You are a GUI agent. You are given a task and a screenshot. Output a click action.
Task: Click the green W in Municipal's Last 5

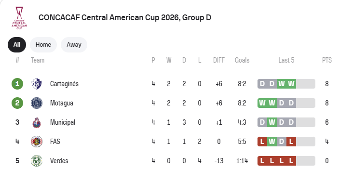tap(272, 122)
